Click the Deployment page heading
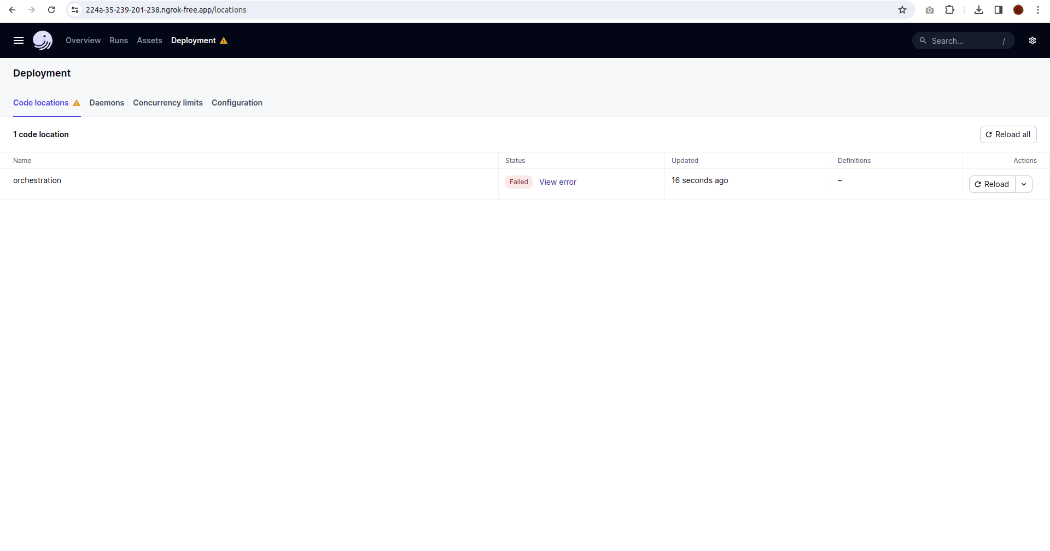The height and width of the screenshot is (551, 1050). click(x=42, y=73)
